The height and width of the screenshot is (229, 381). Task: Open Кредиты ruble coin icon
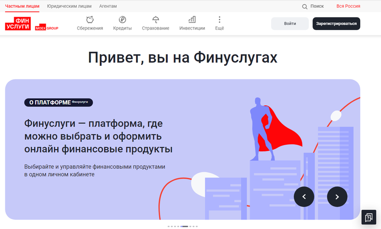coord(122,19)
